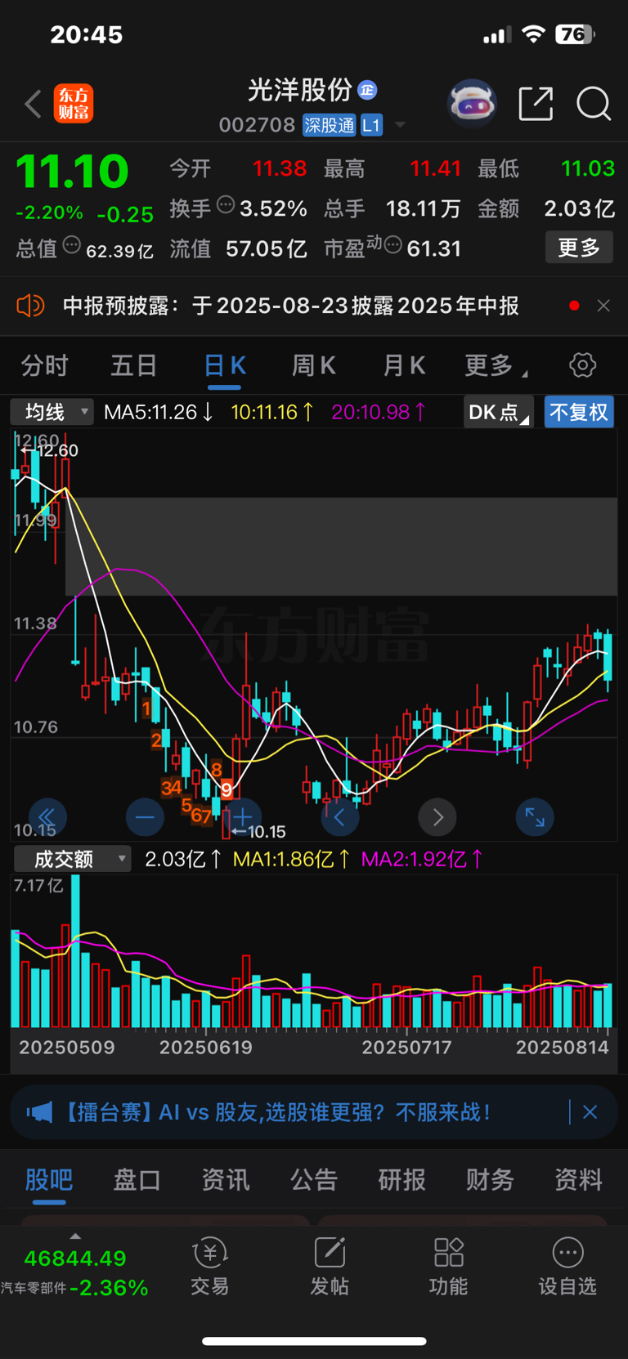Image resolution: width=628 pixels, height=1359 pixels.
Task: Move chart left with left chevron button
Action: click(339, 816)
